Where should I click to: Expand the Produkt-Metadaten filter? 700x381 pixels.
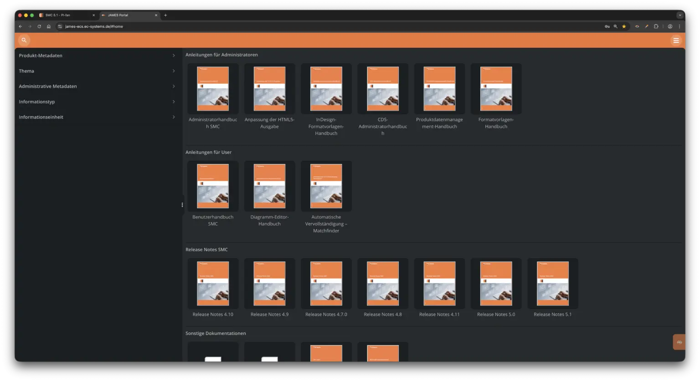tap(97, 56)
